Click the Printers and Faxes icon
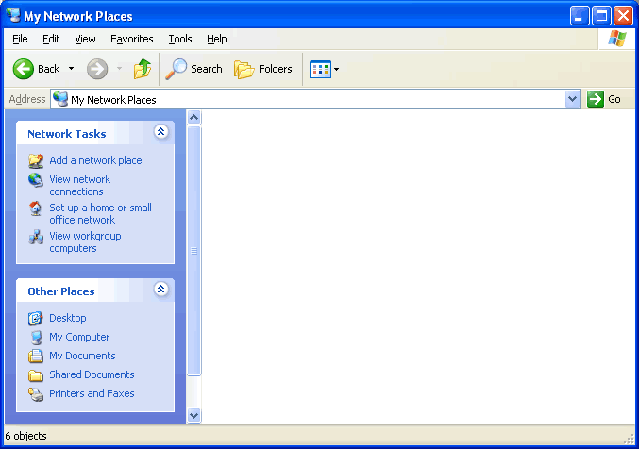Image resolution: width=639 pixels, height=449 pixels. 36,394
